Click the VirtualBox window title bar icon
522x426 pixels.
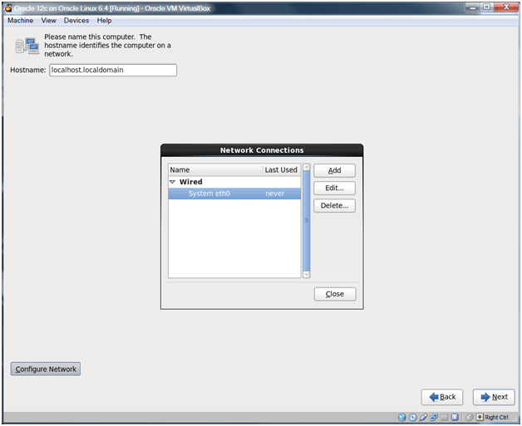(7, 7)
